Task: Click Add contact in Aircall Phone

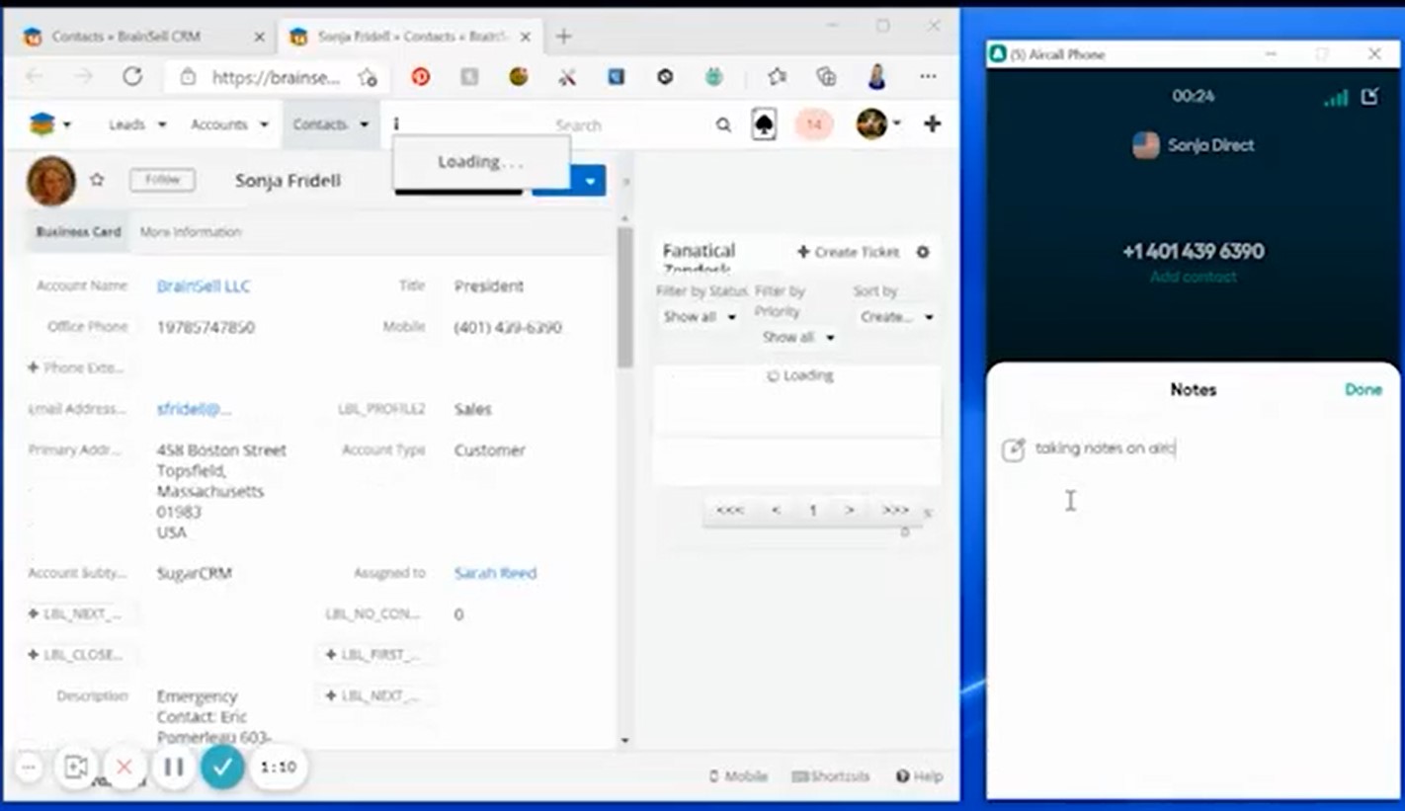Action: (1193, 278)
